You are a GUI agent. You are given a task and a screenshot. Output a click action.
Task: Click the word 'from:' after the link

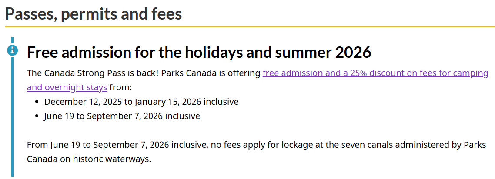pyautogui.click(x=120, y=87)
